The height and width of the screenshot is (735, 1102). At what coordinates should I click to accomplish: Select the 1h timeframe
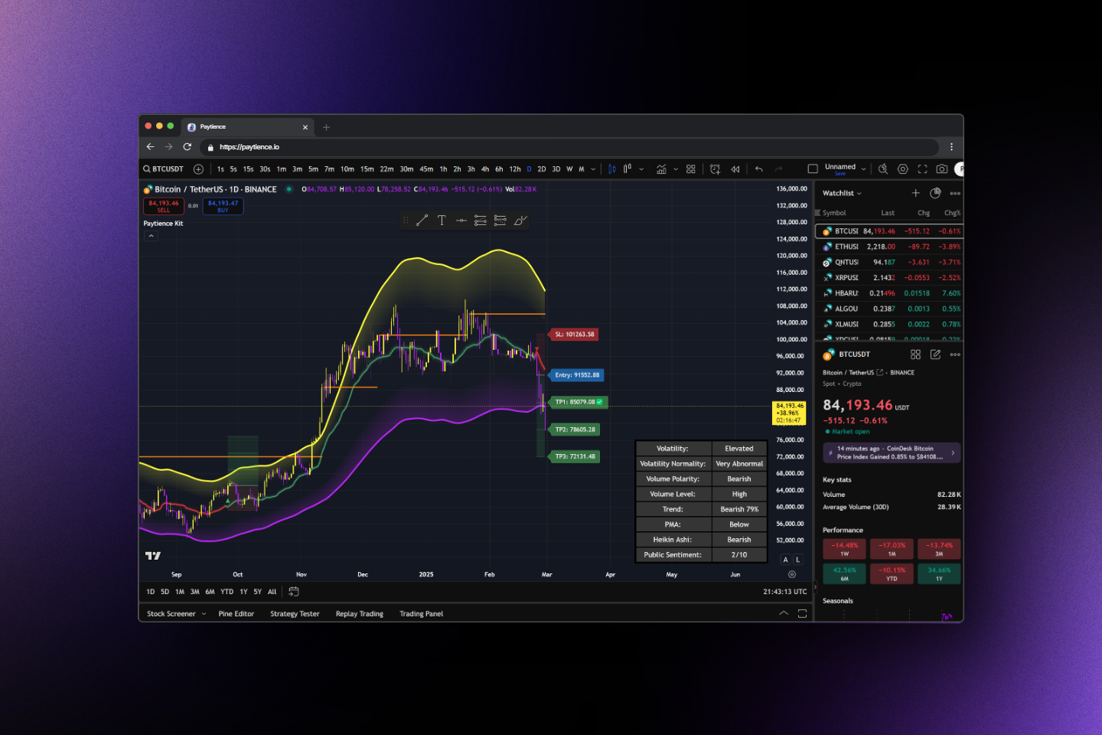443,169
